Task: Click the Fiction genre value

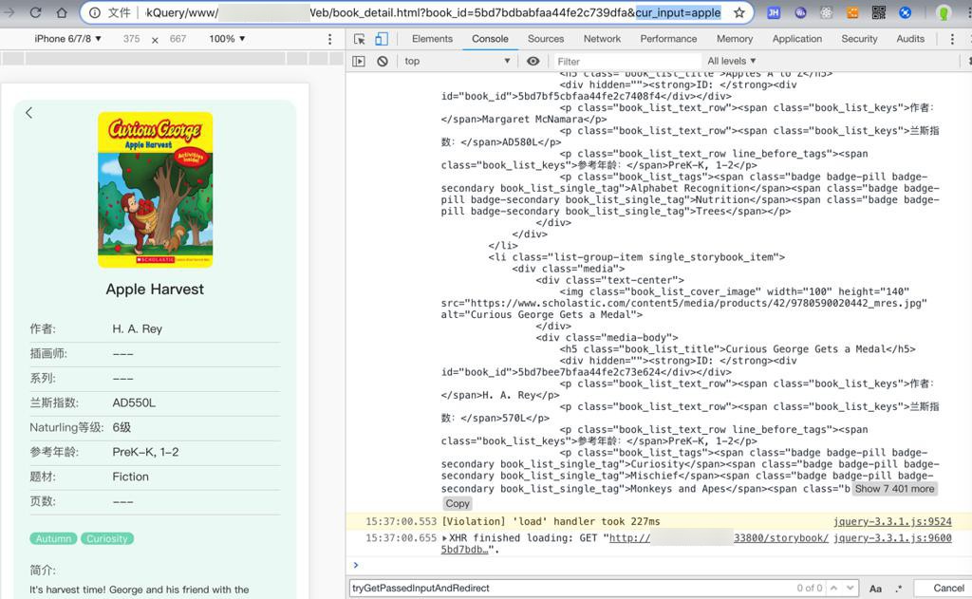Action: (130, 477)
